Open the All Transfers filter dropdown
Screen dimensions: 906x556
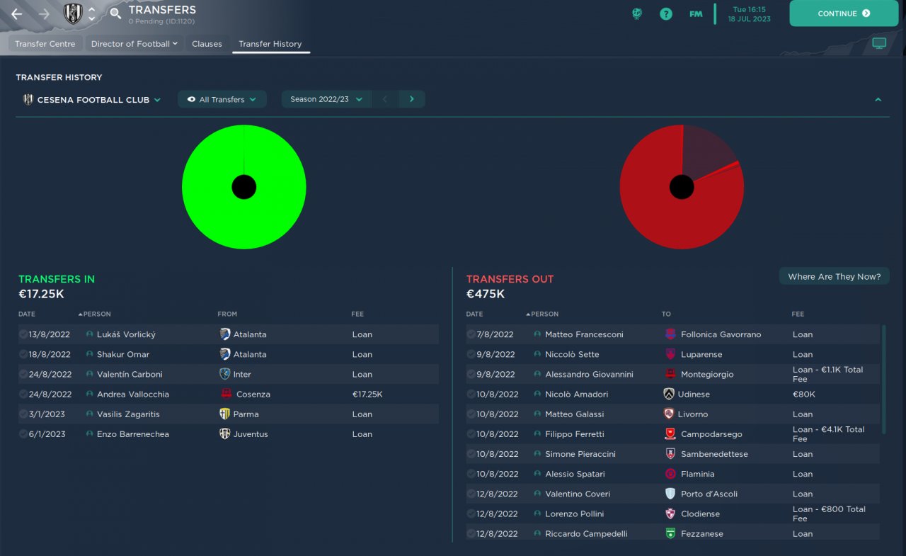point(222,99)
